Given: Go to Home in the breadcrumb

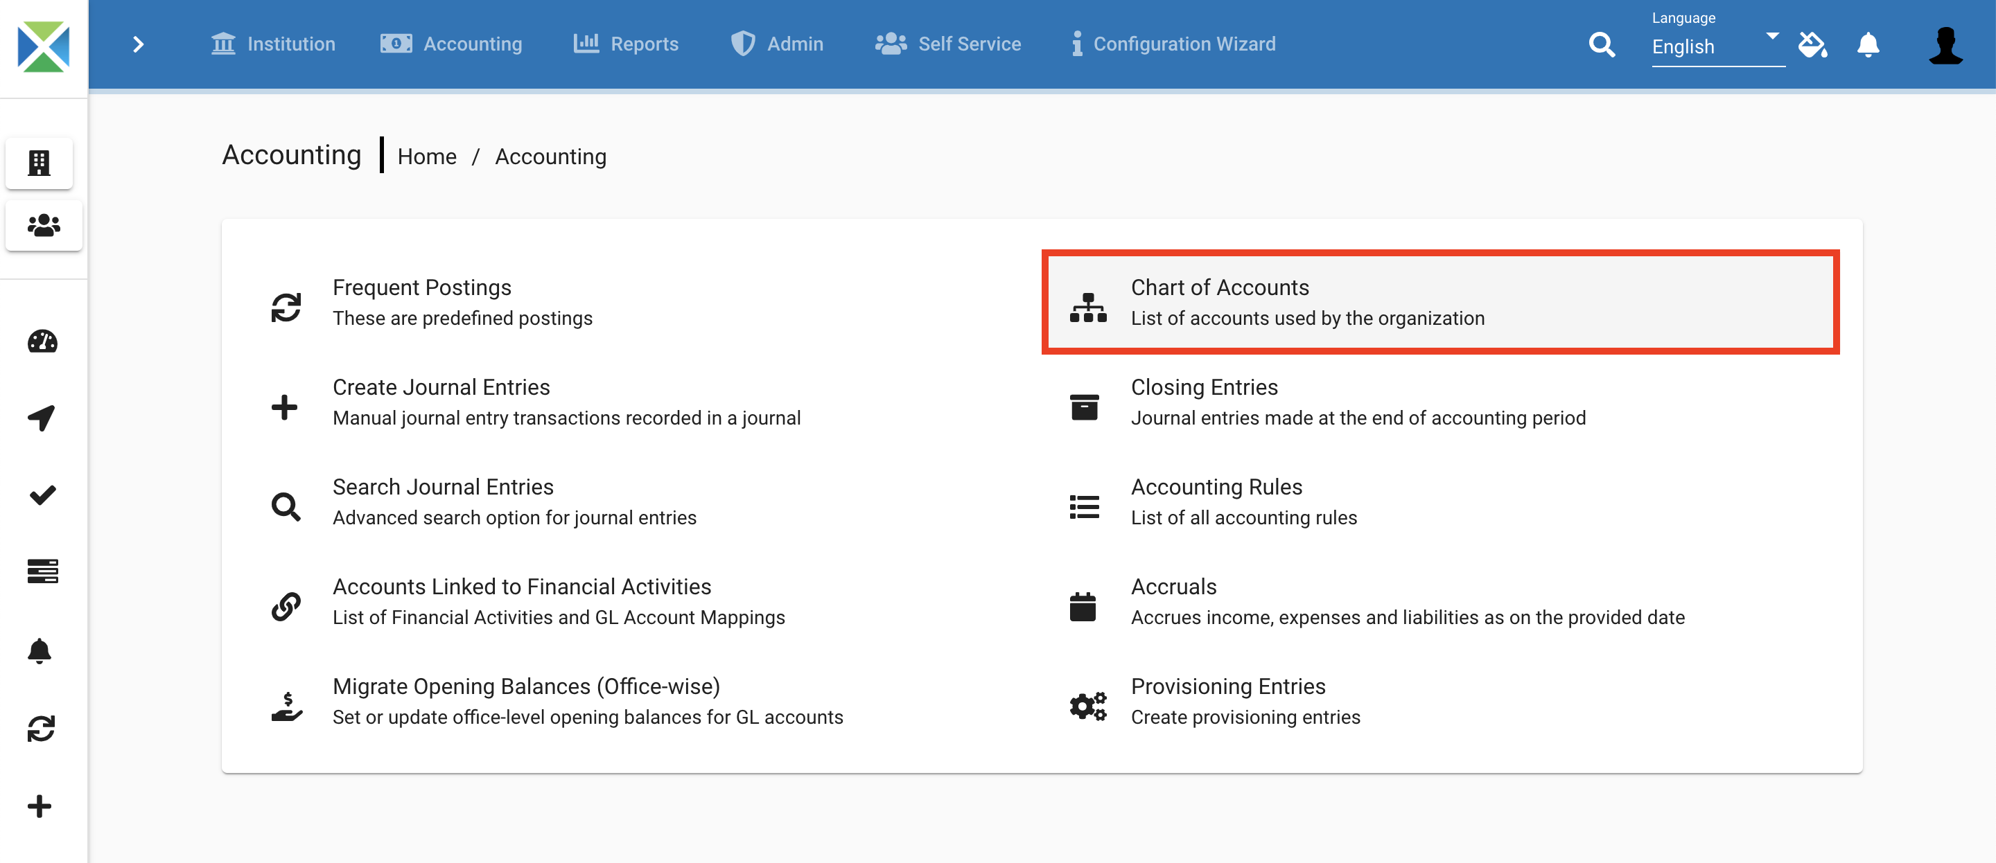Looking at the screenshot, I should (426, 157).
